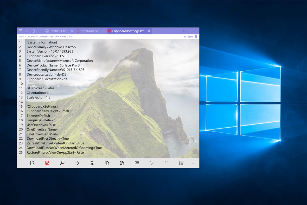Cut text using the scissors icon

[x=92, y=163]
